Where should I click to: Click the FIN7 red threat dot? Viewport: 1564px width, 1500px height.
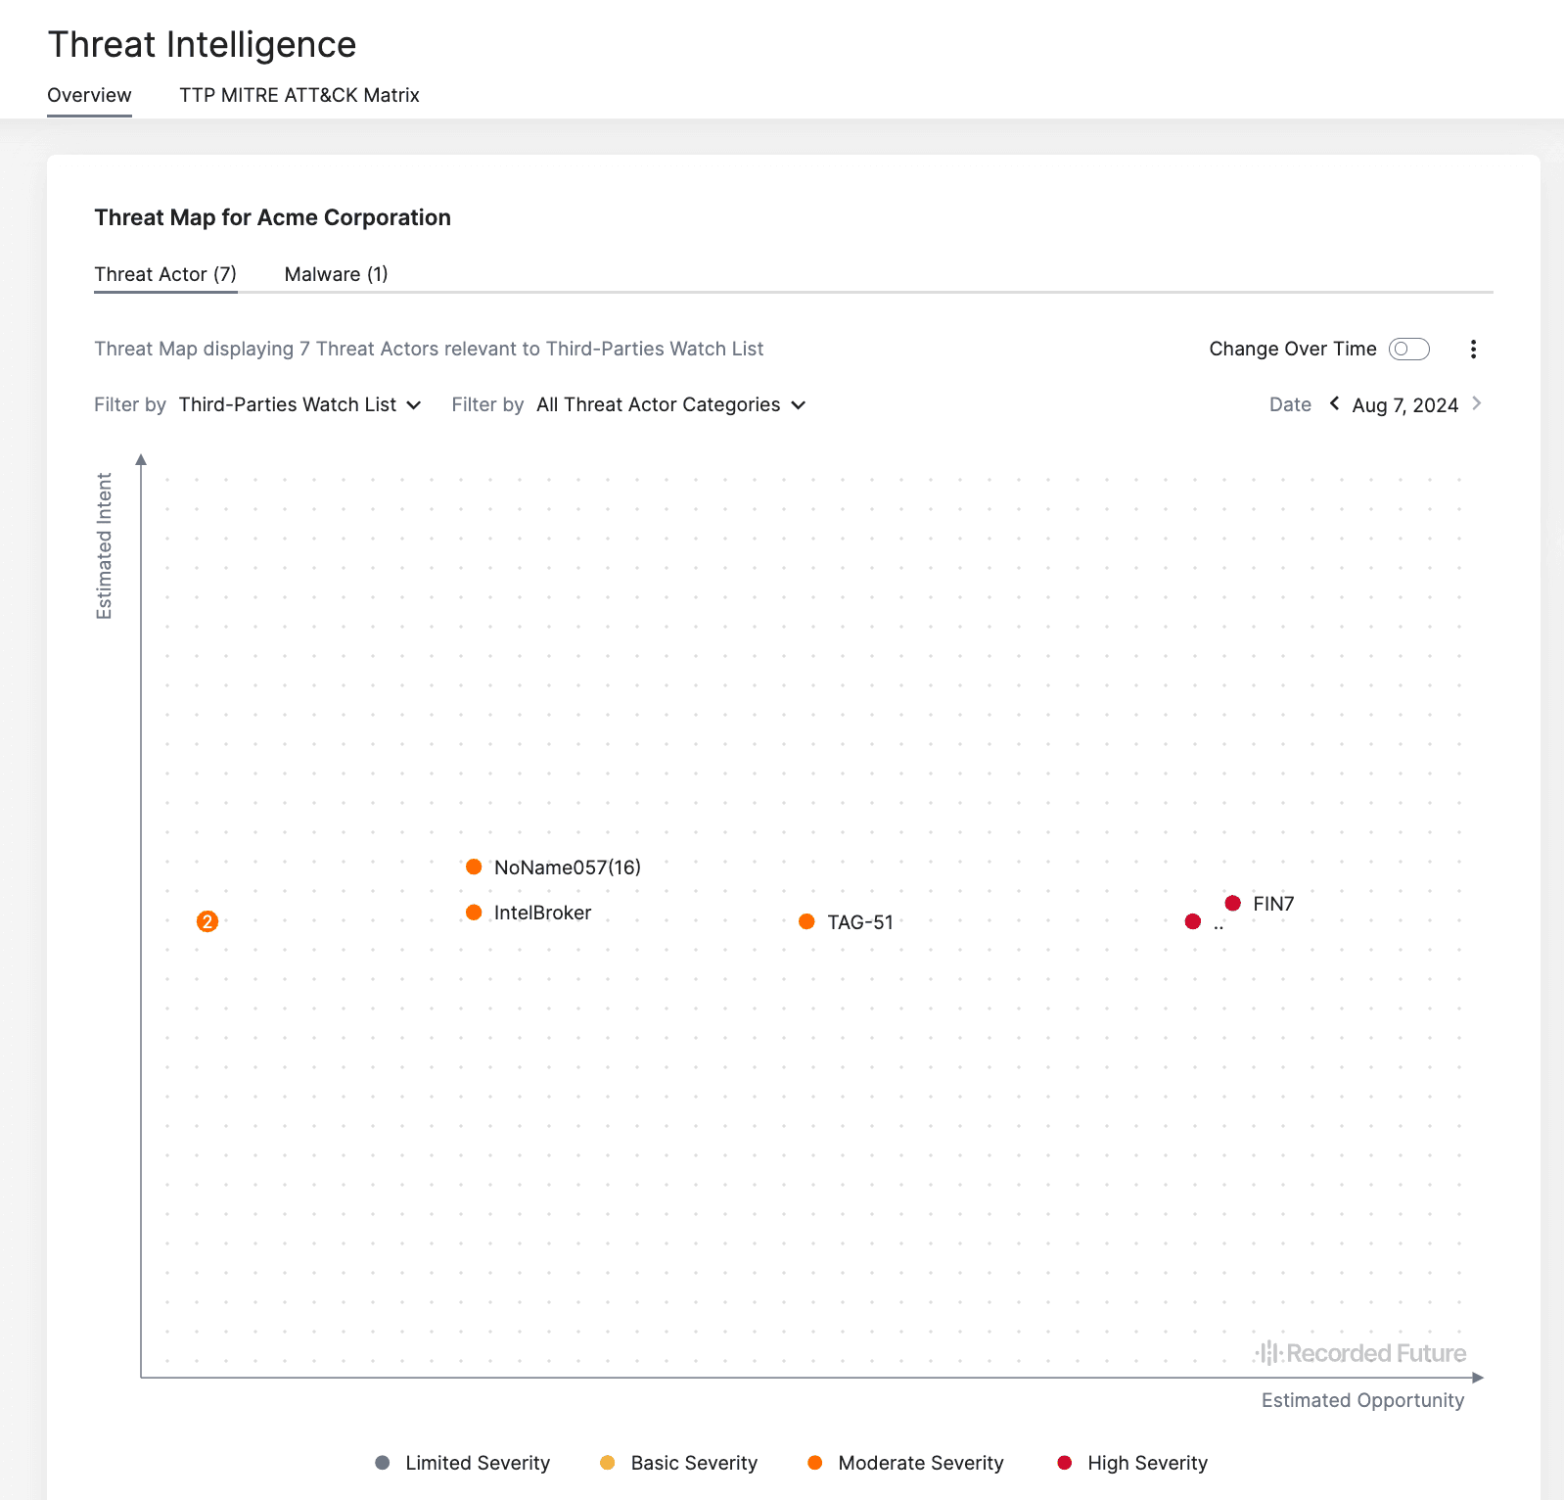pos(1233,903)
